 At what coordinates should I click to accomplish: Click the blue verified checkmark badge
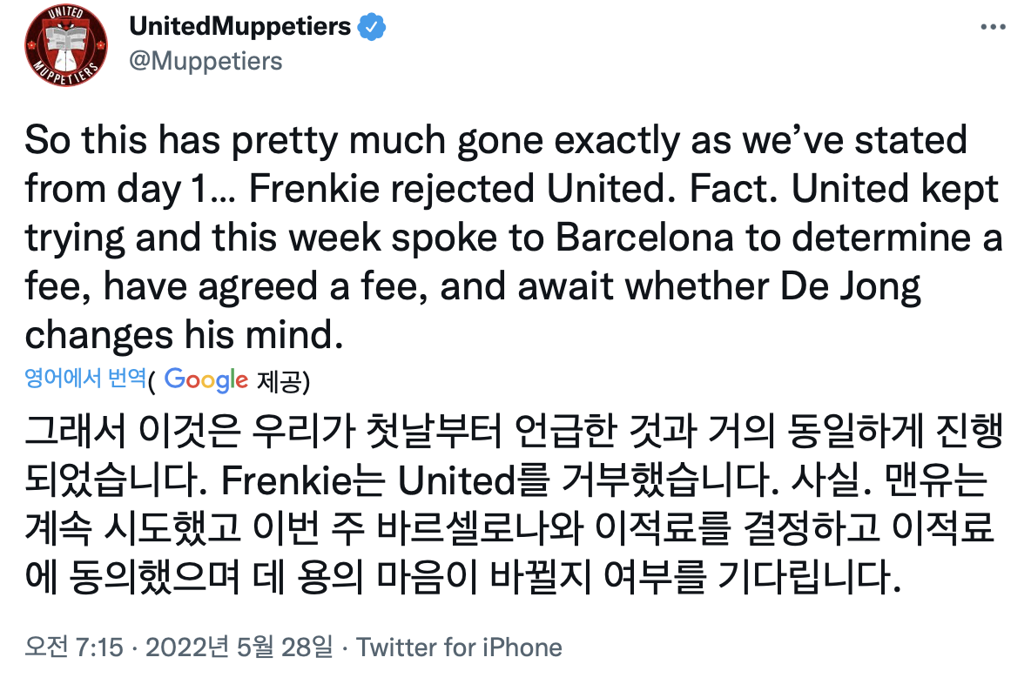tap(372, 27)
